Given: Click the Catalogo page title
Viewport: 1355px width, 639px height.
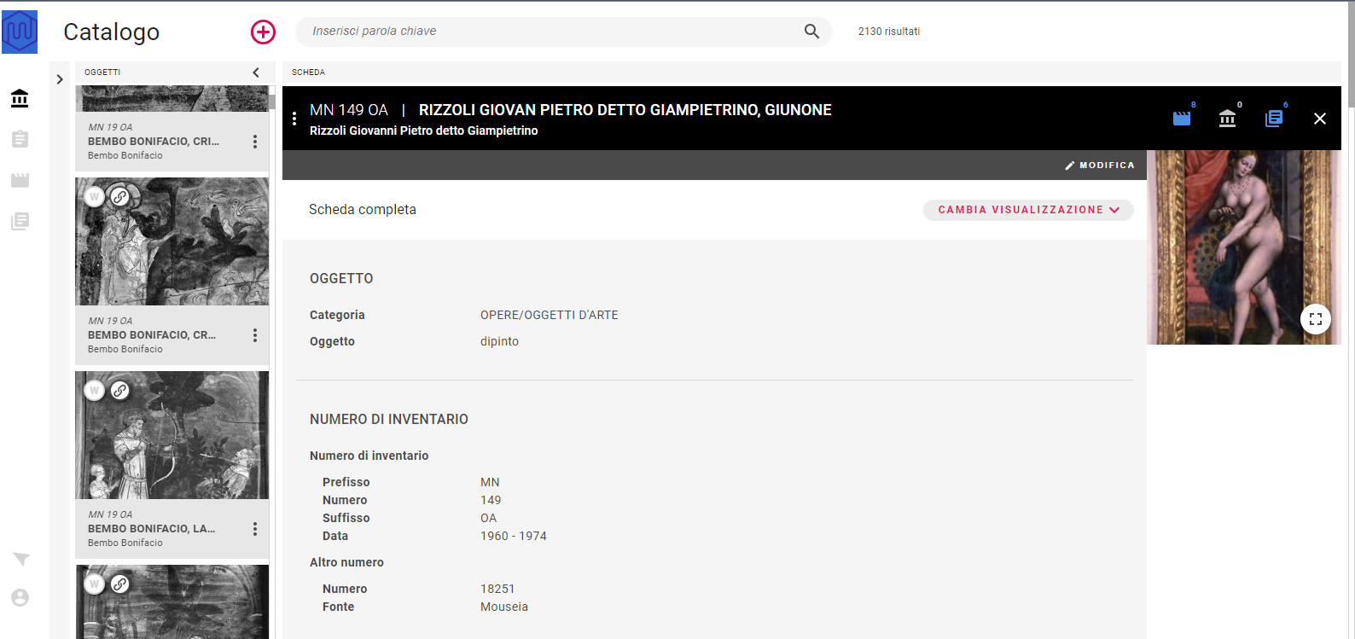Looking at the screenshot, I should pyautogui.click(x=112, y=32).
